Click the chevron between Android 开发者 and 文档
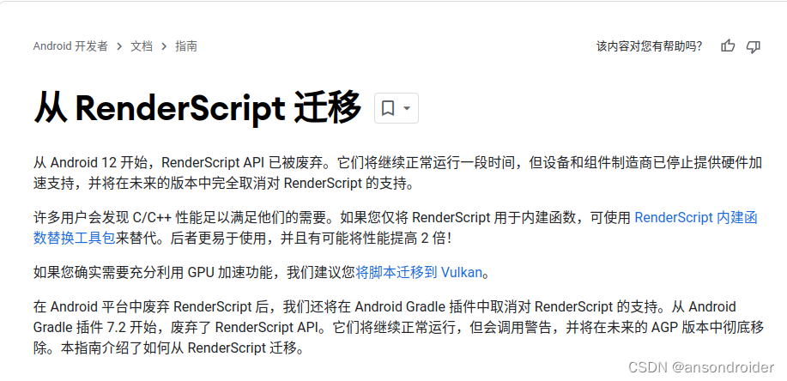 119,46
